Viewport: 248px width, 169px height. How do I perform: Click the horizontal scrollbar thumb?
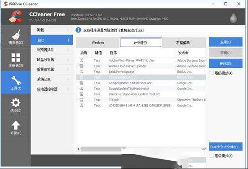coord(101,149)
